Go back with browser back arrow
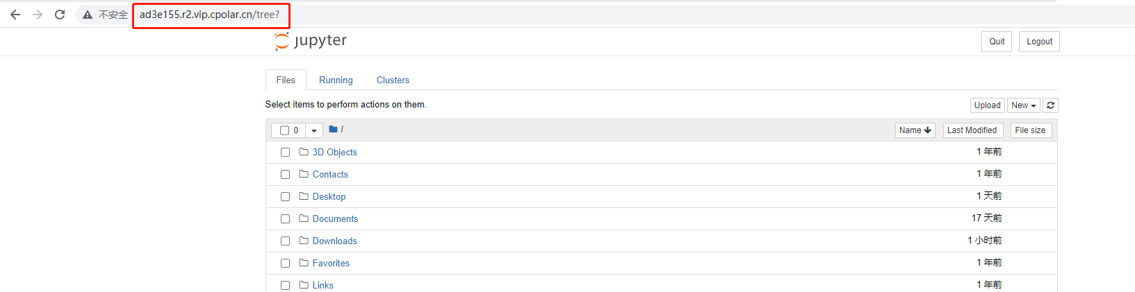This screenshot has height=292, width=1135. (15, 15)
